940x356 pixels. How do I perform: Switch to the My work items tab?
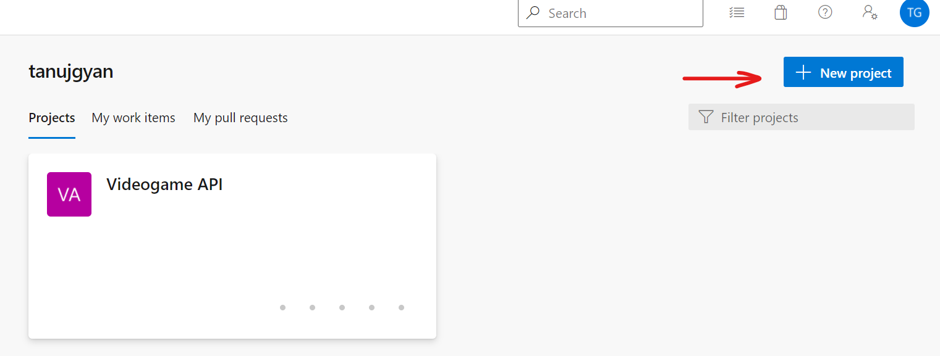[133, 118]
